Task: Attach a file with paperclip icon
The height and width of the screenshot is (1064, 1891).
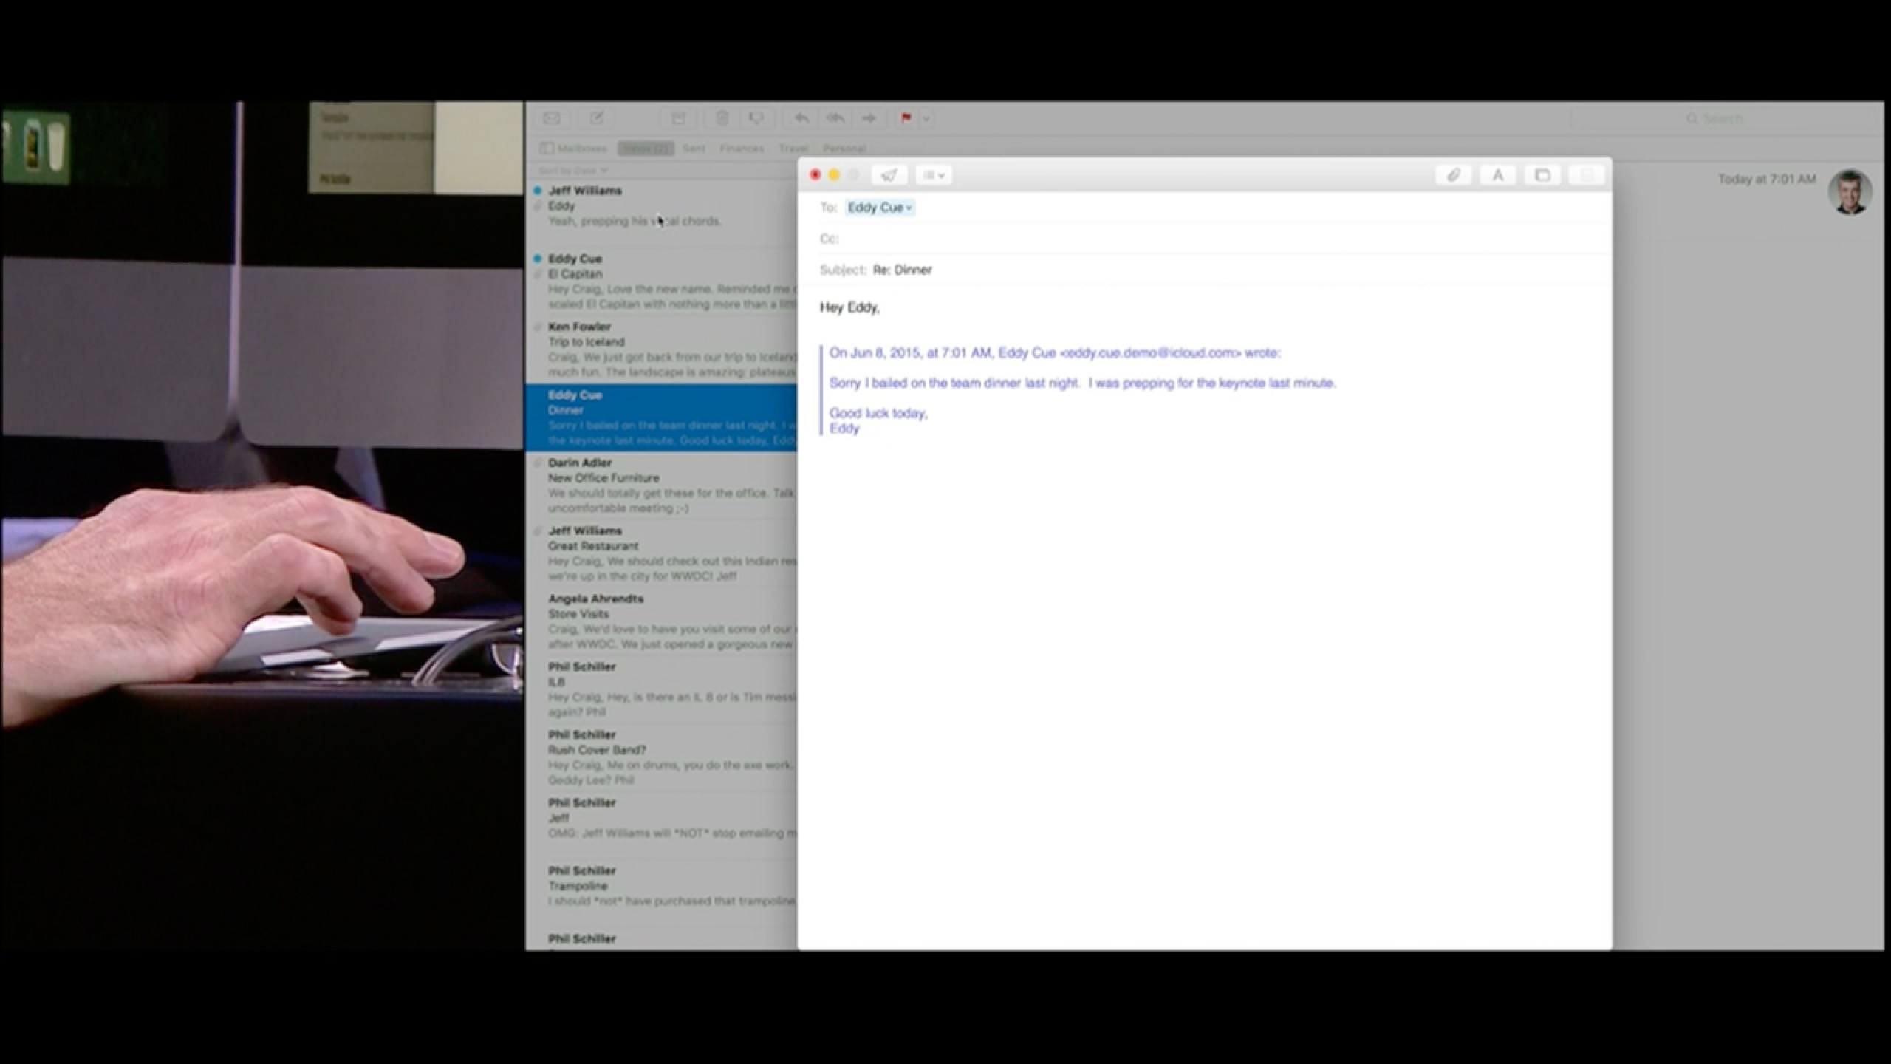Action: click(x=1453, y=175)
